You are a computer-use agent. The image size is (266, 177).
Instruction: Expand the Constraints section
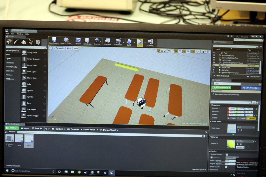pos(209,170)
